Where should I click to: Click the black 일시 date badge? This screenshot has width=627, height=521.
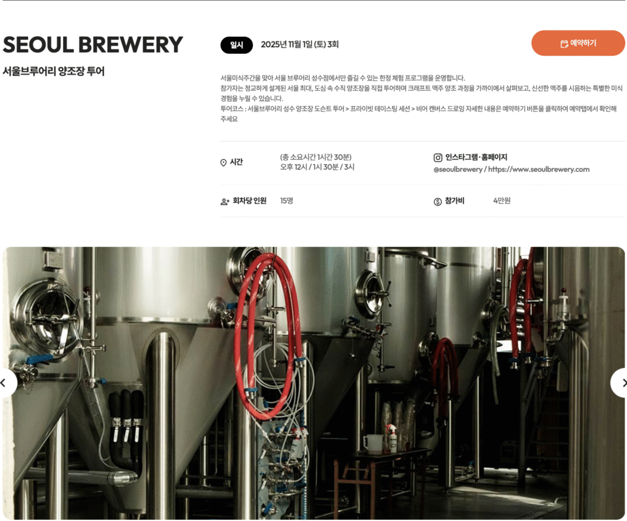pos(236,45)
